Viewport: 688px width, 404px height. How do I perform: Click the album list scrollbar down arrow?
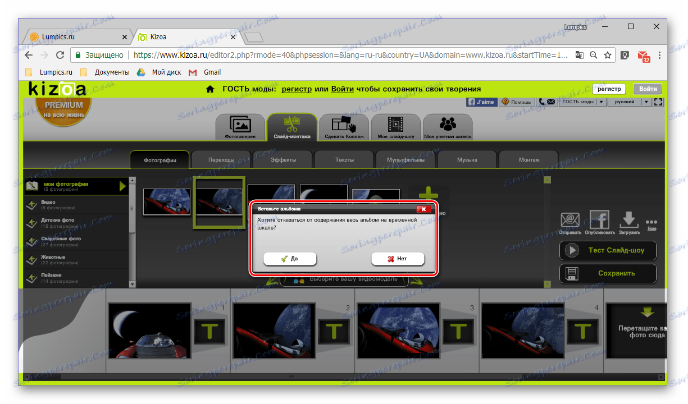[x=133, y=284]
